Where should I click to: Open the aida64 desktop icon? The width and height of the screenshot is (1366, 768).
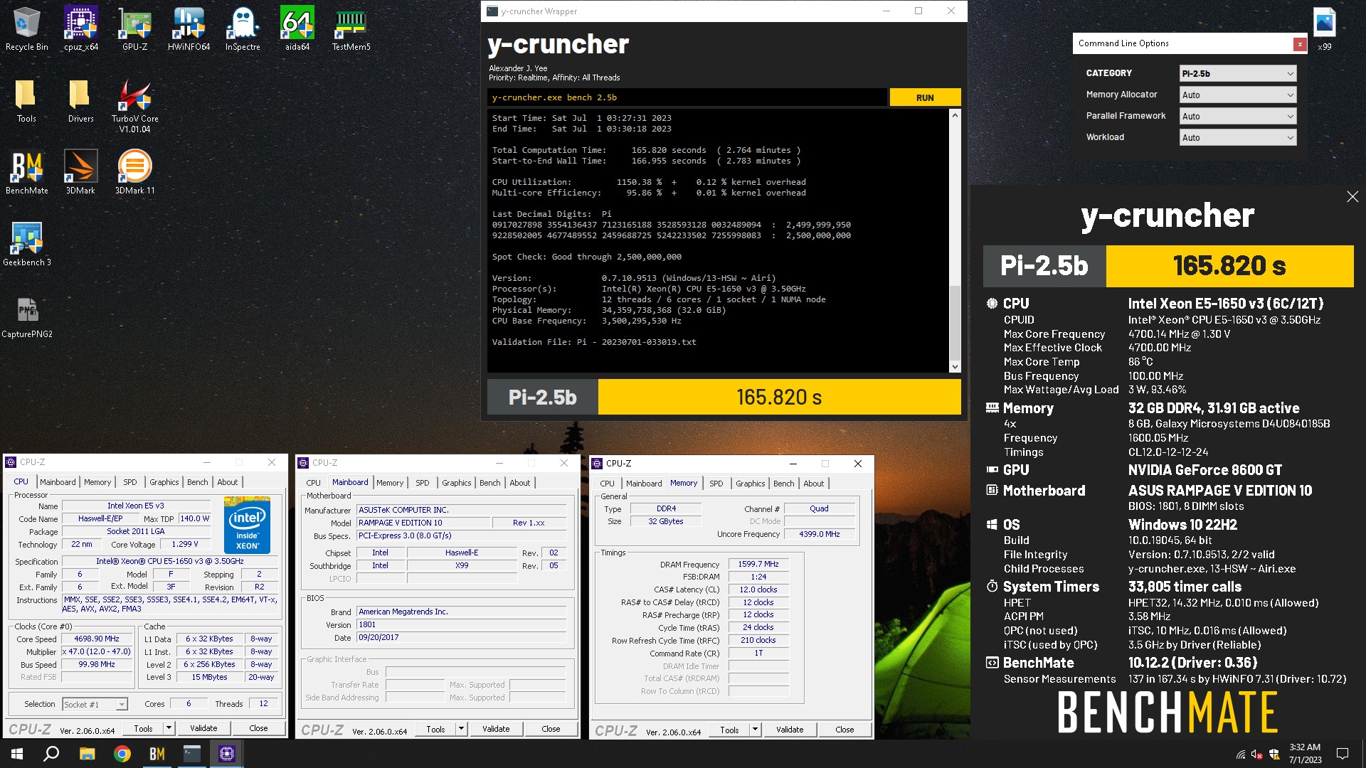[297, 28]
